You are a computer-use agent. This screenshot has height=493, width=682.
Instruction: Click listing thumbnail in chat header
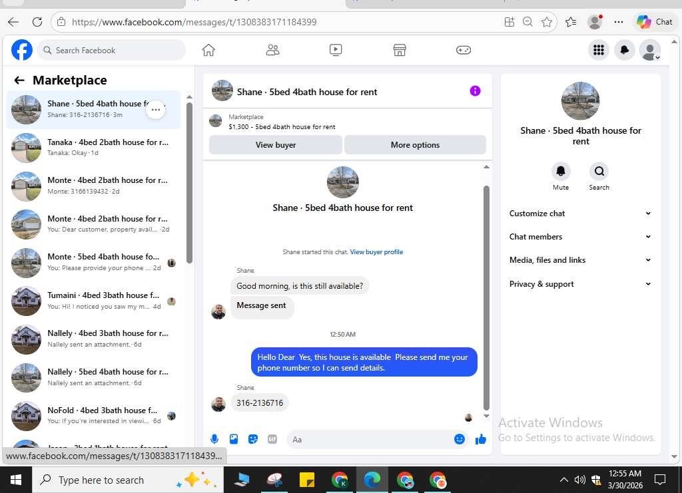[x=222, y=90]
